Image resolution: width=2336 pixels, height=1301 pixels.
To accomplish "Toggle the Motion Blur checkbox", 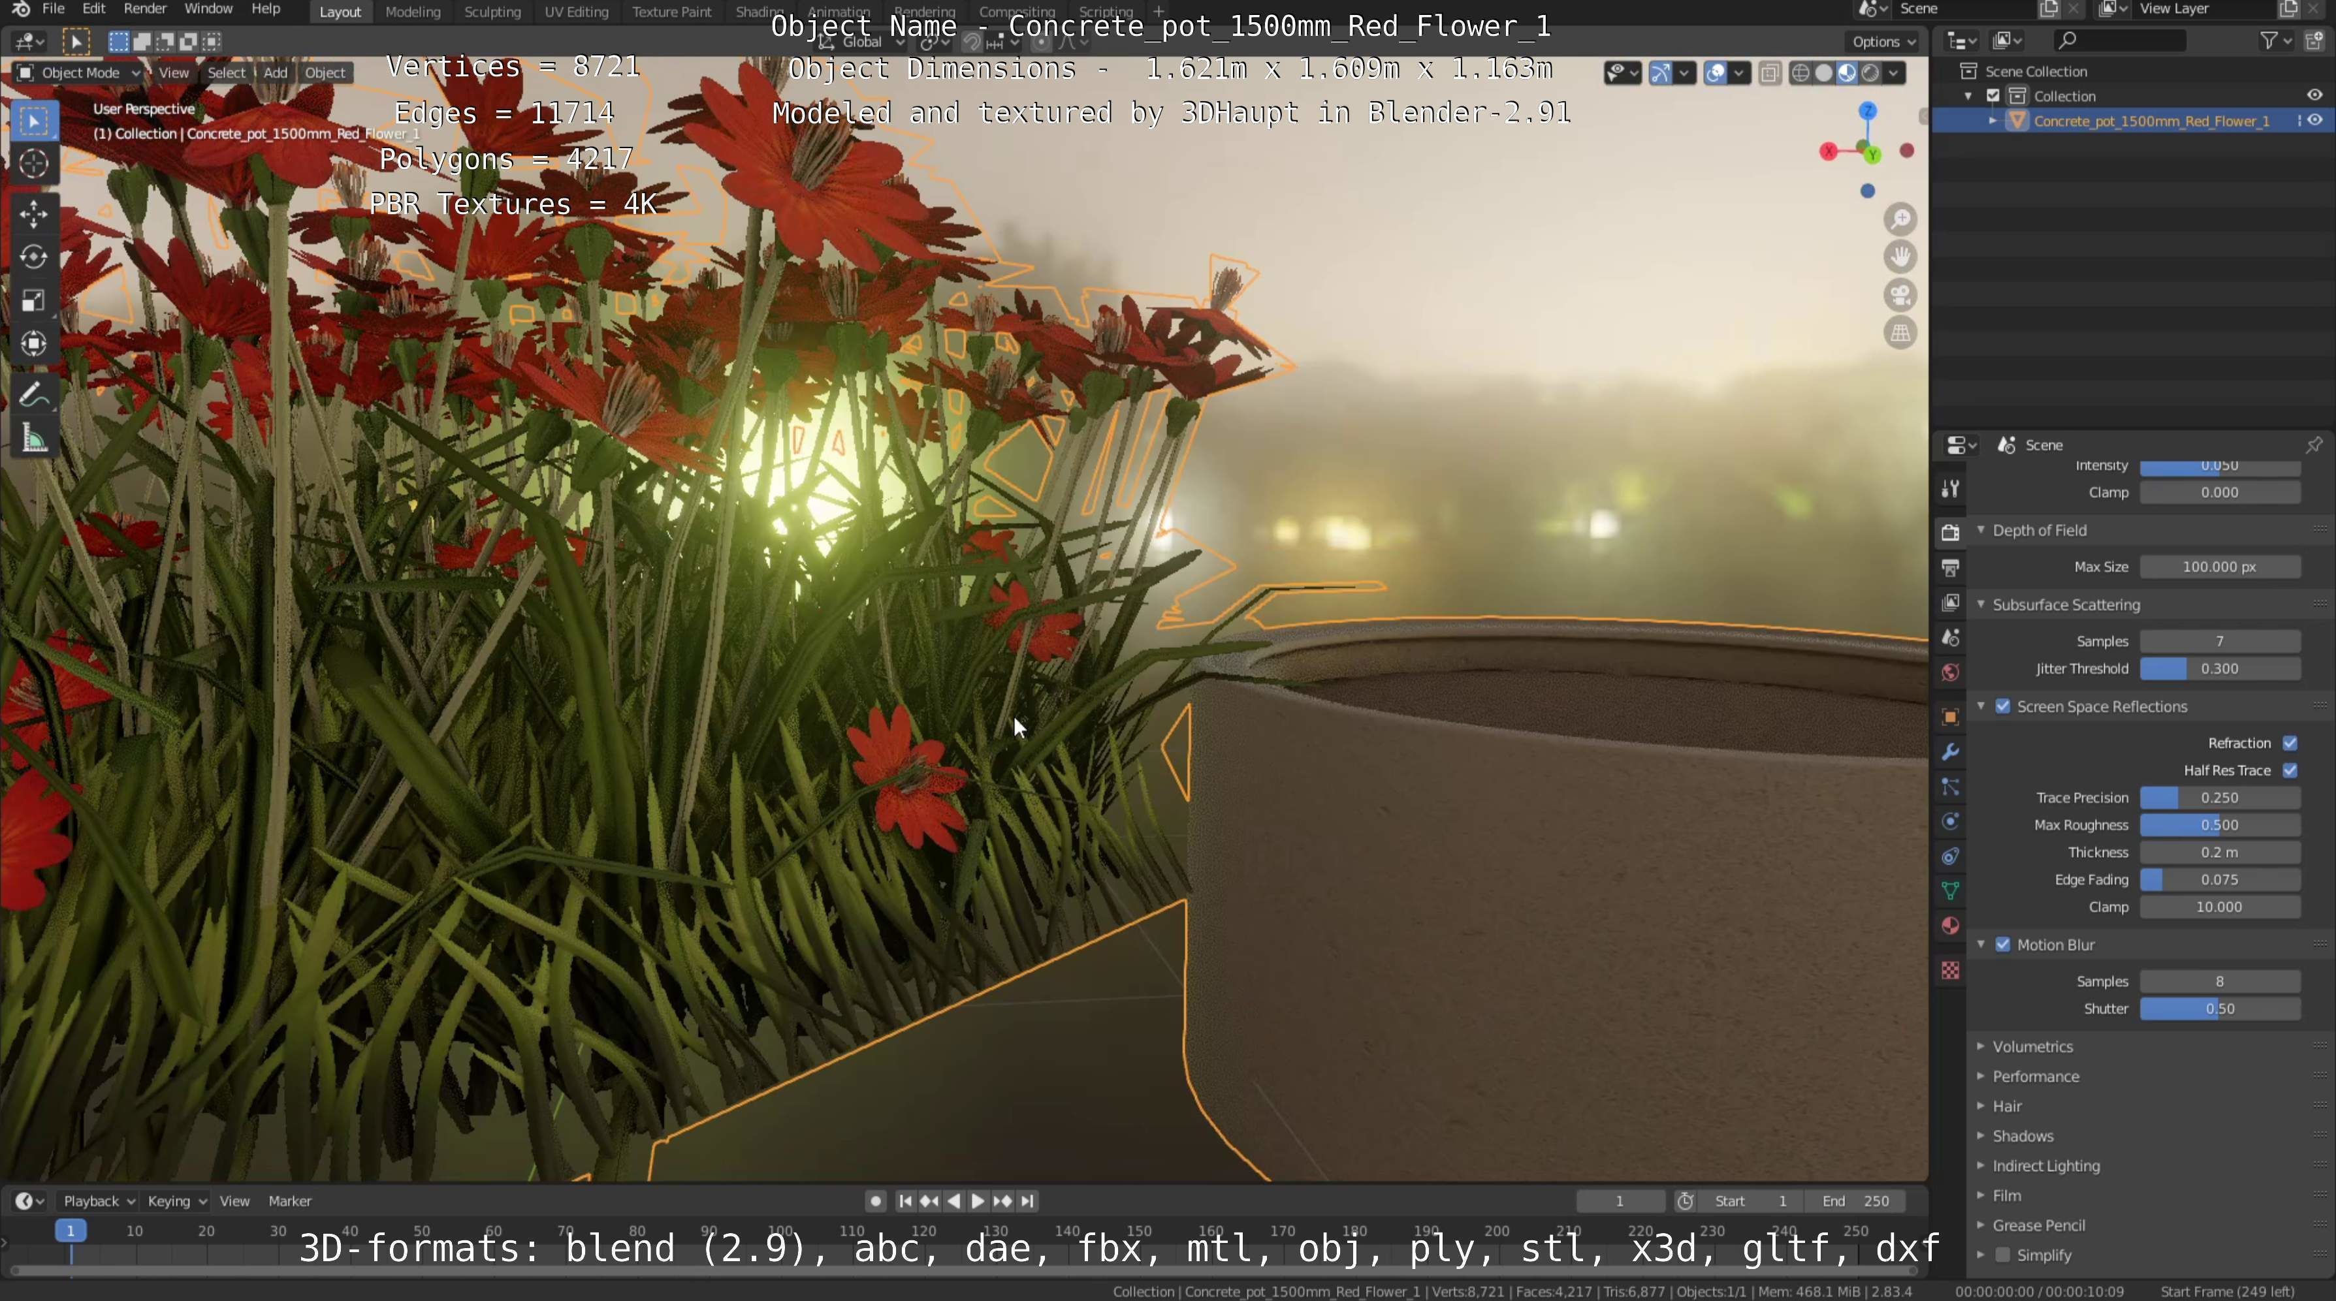I will click(x=2003, y=945).
